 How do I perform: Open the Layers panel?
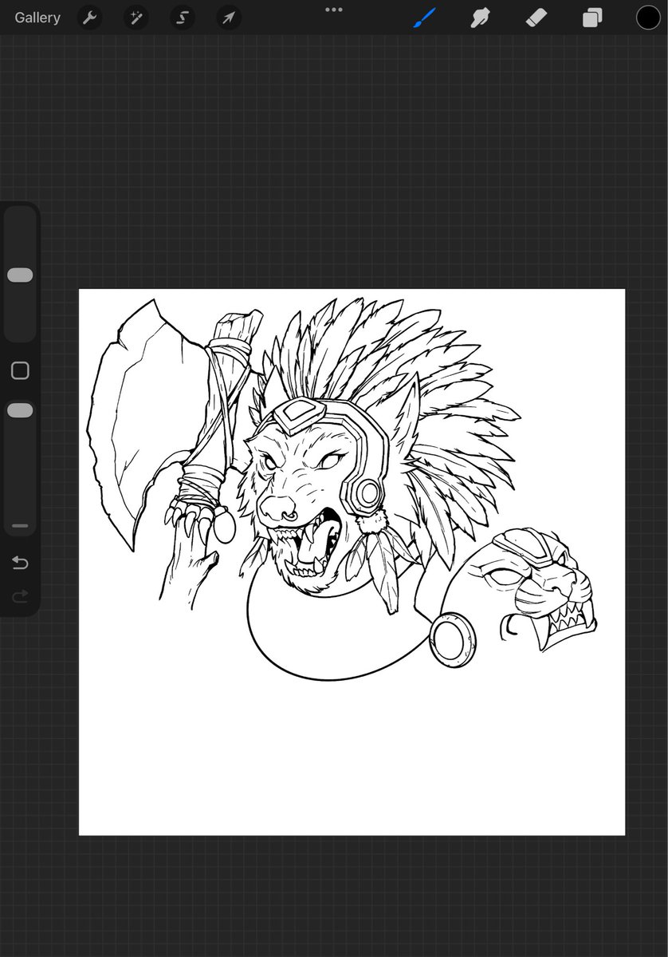592,18
